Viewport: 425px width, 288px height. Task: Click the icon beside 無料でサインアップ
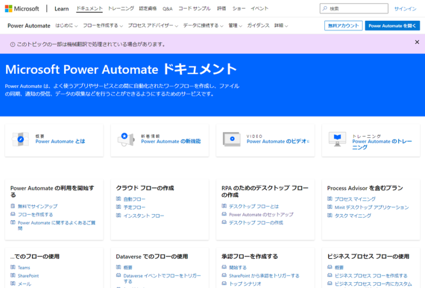point(13,206)
